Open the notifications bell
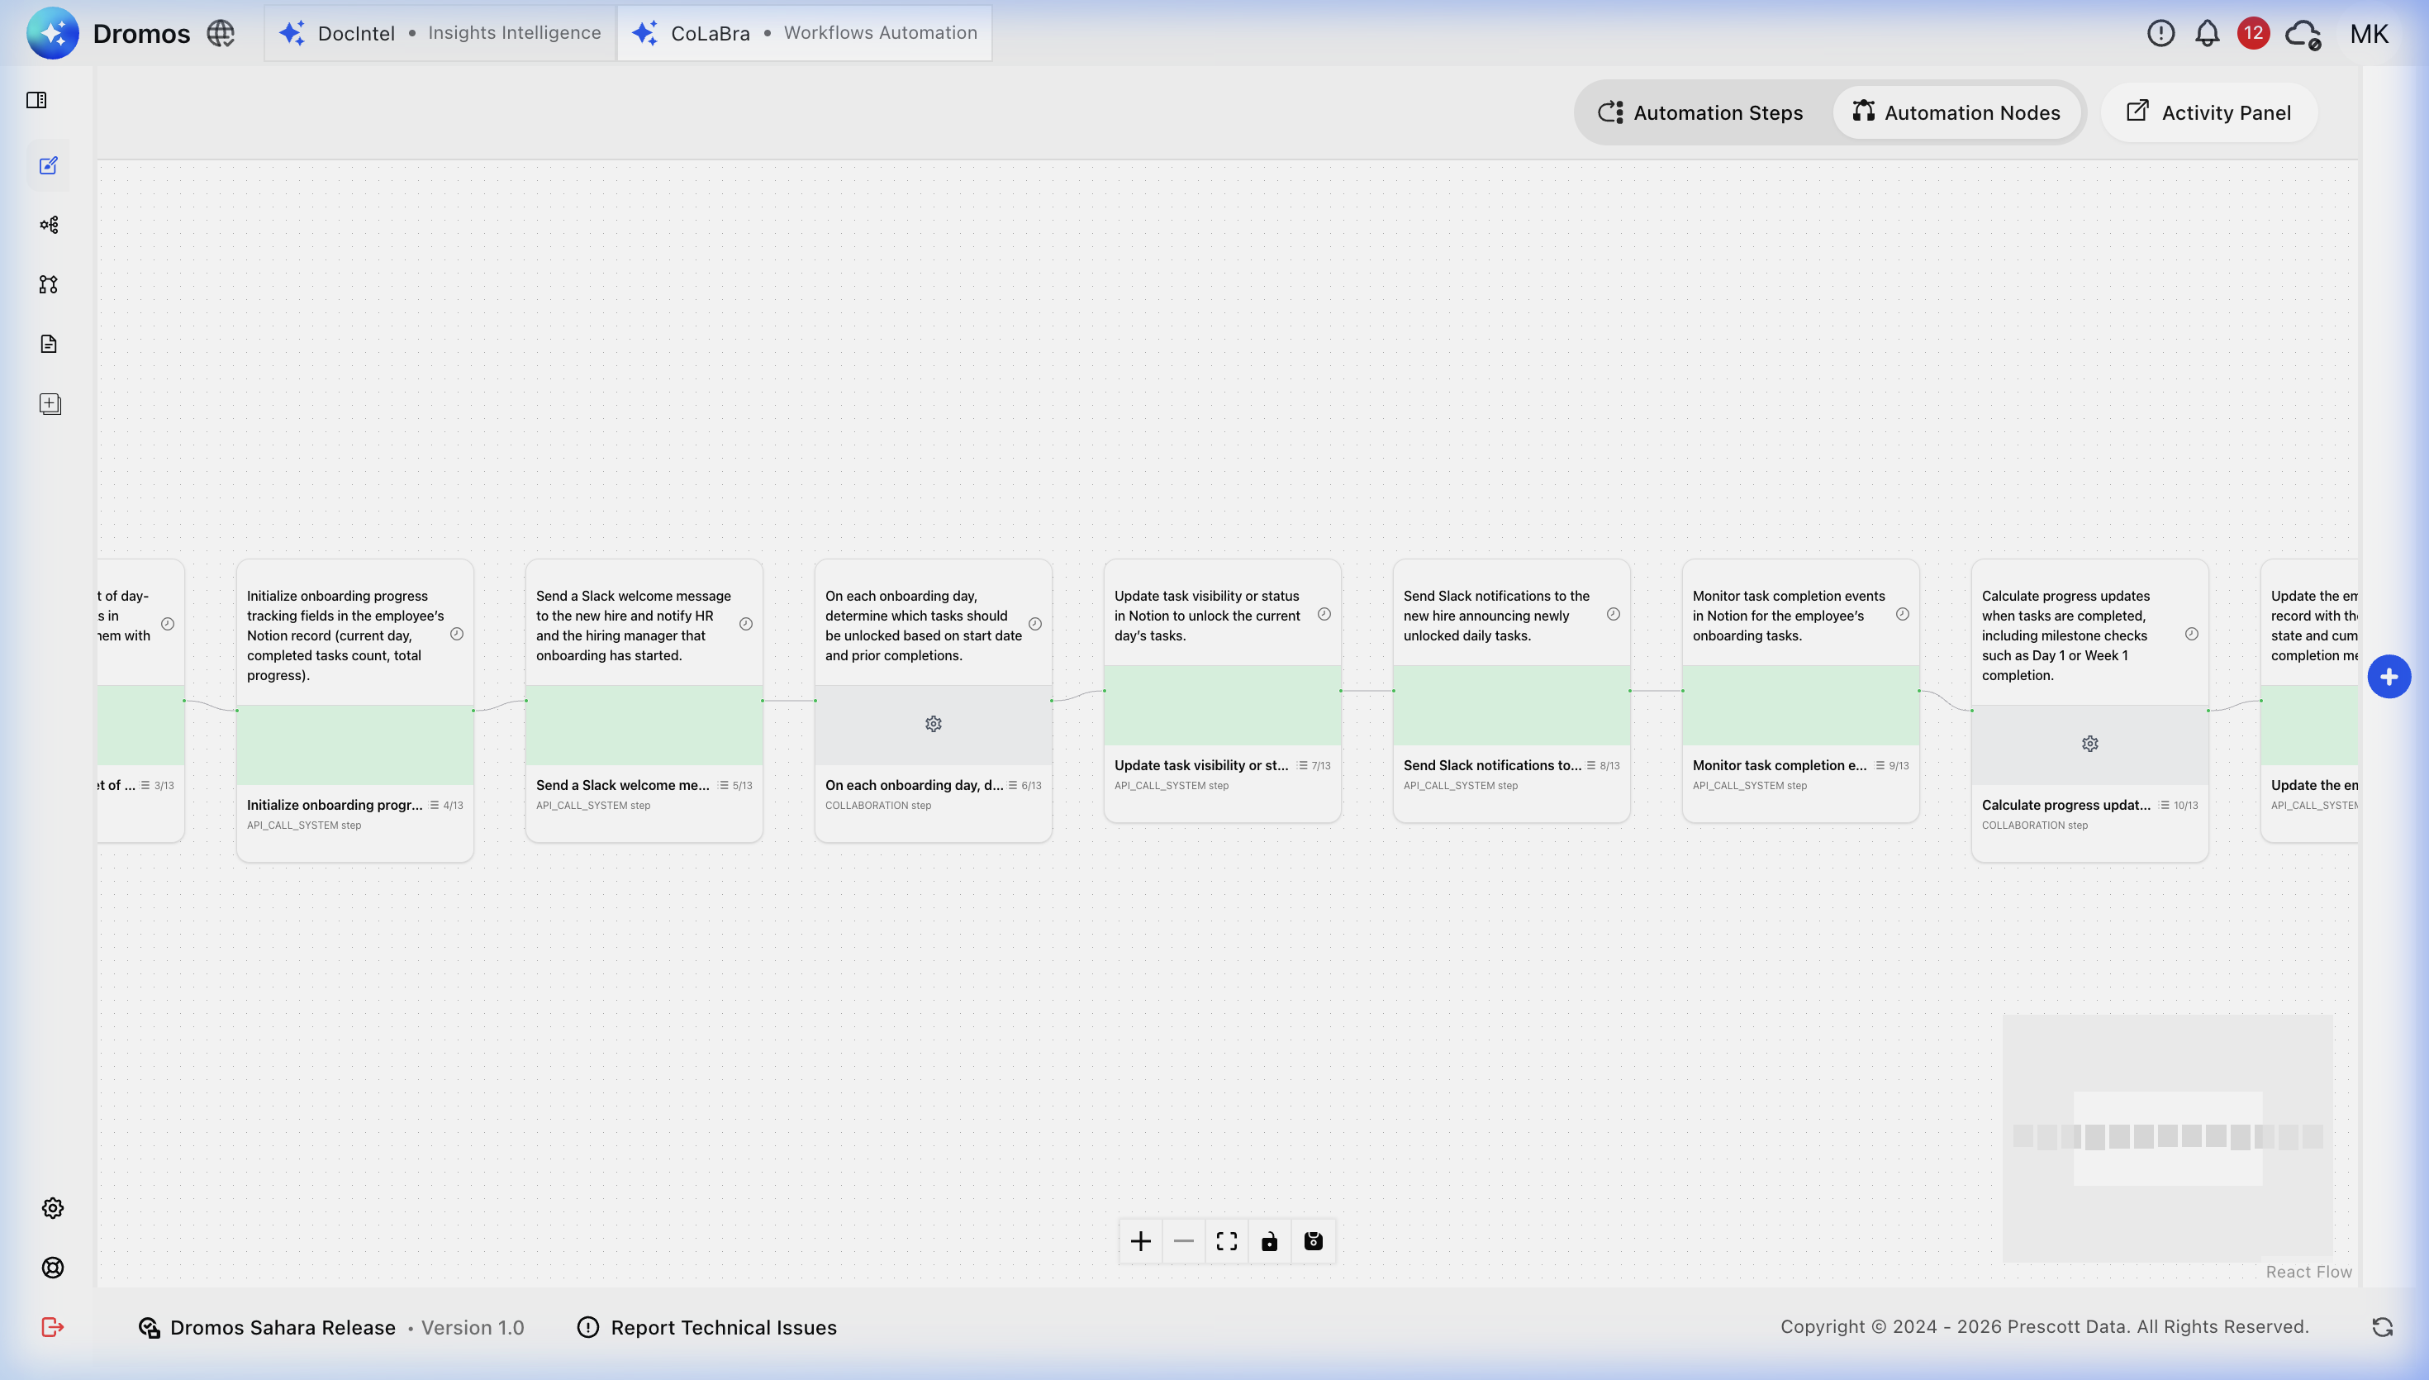 2207,33
